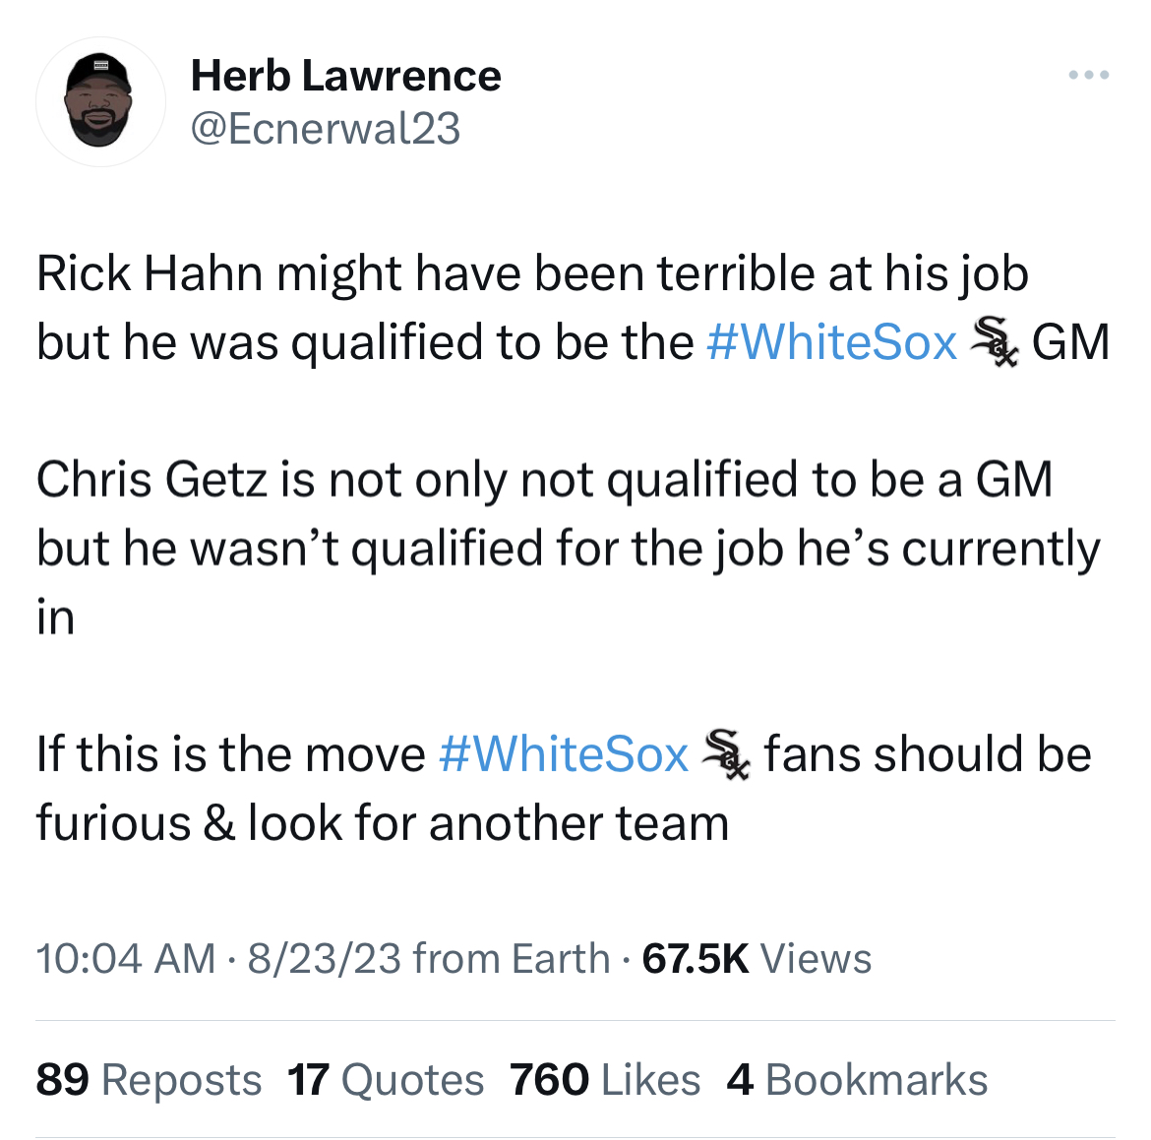
Task: View the 67.5K Views analytics
Action: [757, 958]
